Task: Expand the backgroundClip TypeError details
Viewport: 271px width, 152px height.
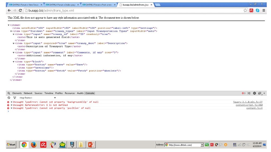Action: tap(12, 102)
